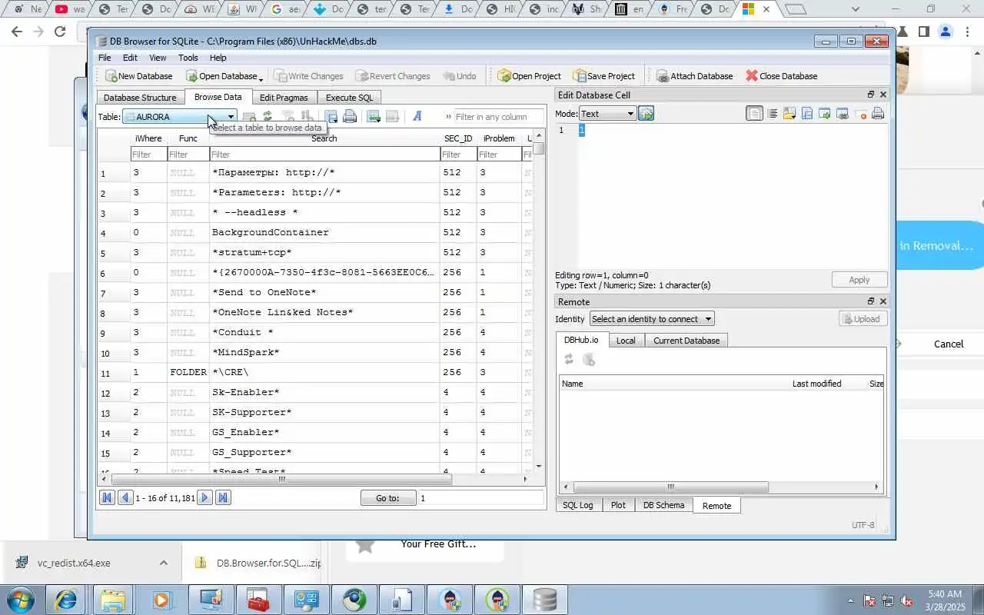Click the Remote panel push database icon
The image size is (984, 615).
coord(589,360)
